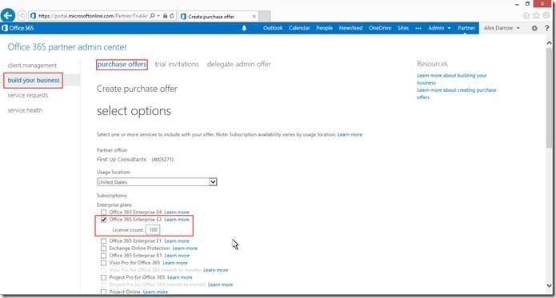Screen dimensions: 556x298
Task: Go back with the browser back arrow
Action: click(x=8, y=15)
